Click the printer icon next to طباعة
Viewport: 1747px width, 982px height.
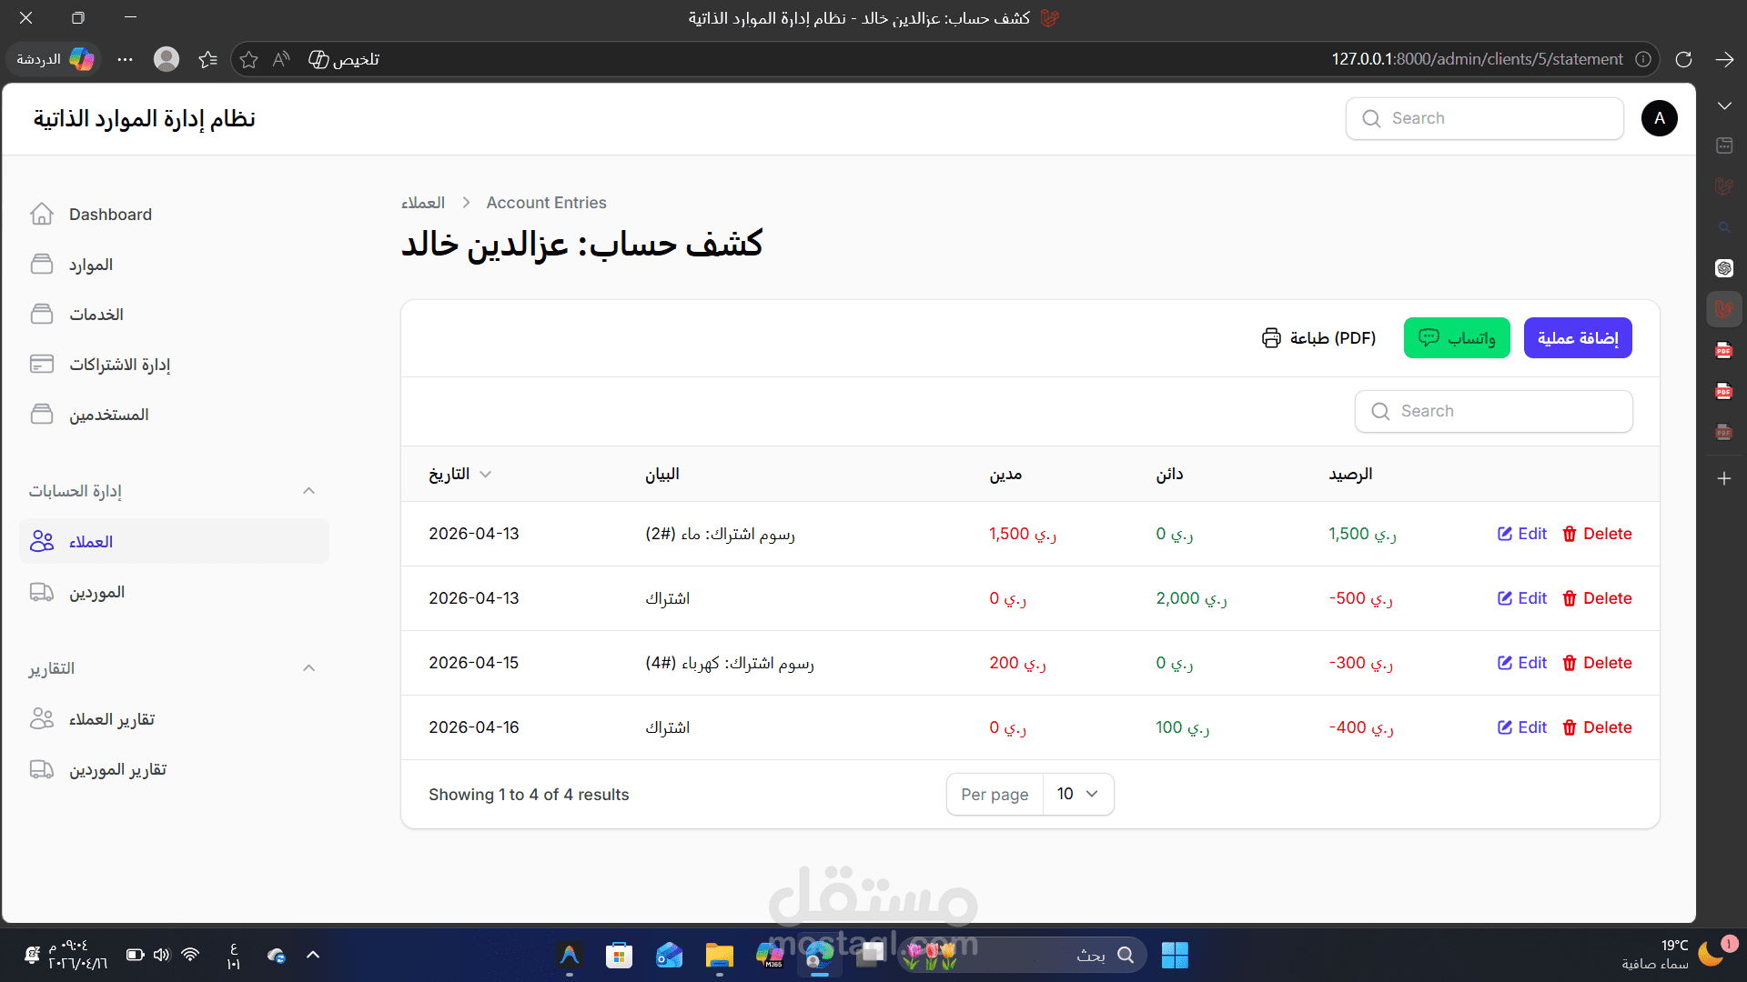1271,338
